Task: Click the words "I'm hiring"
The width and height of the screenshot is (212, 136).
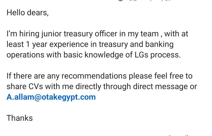Action: pos(23,34)
